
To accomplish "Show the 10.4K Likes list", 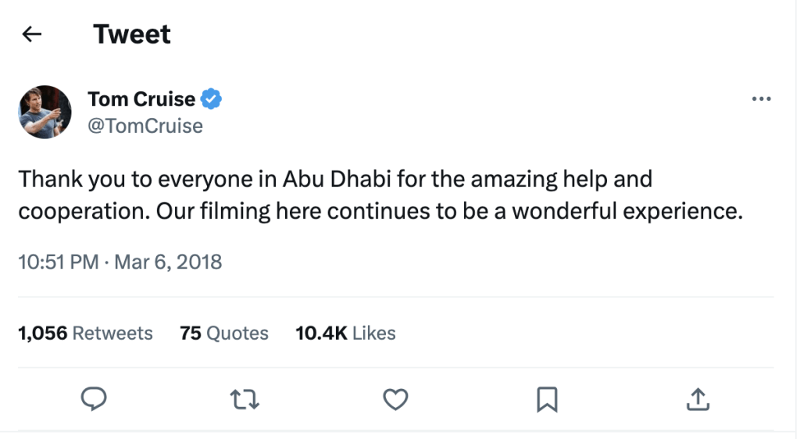I will click(345, 334).
